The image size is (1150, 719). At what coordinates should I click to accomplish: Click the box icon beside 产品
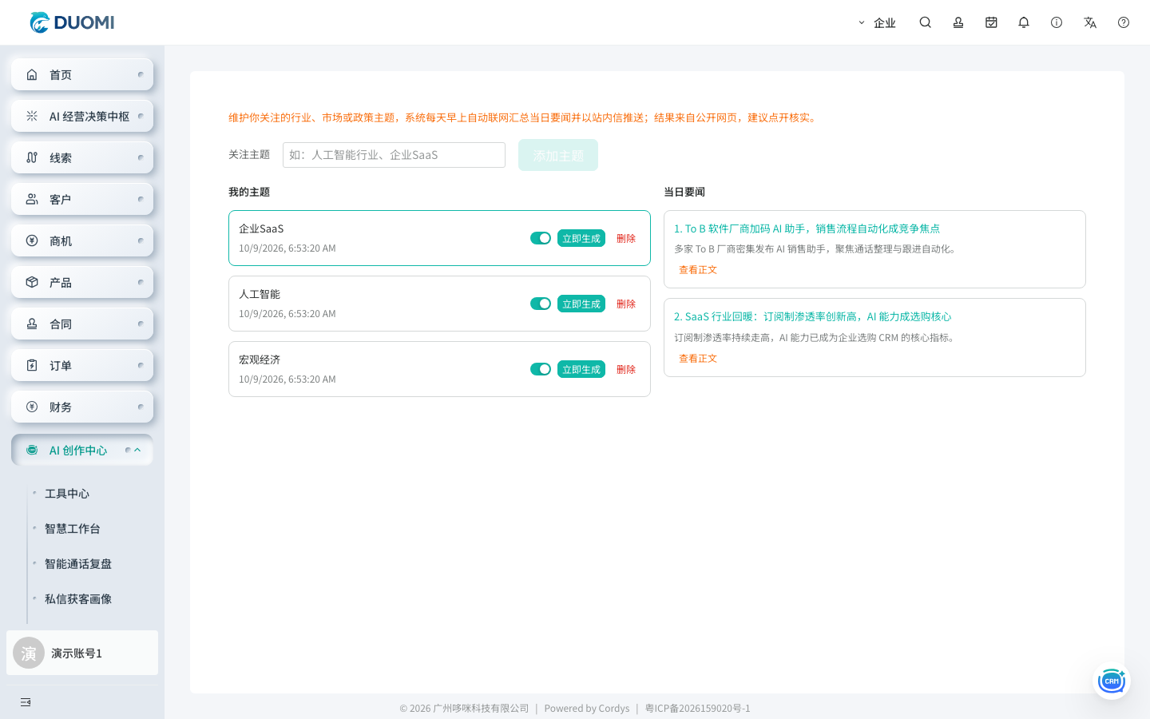point(32,282)
